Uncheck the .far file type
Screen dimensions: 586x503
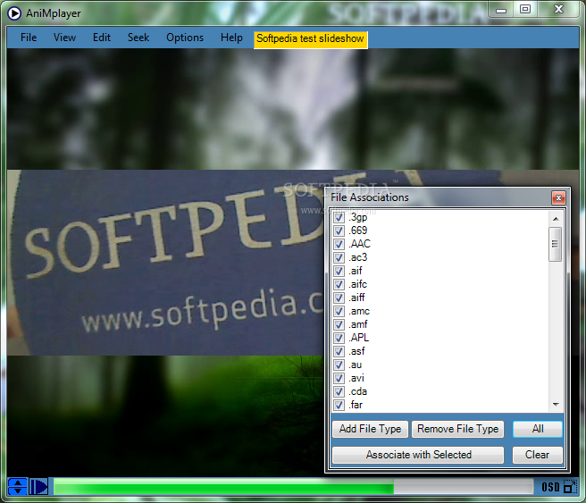tap(339, 405)
